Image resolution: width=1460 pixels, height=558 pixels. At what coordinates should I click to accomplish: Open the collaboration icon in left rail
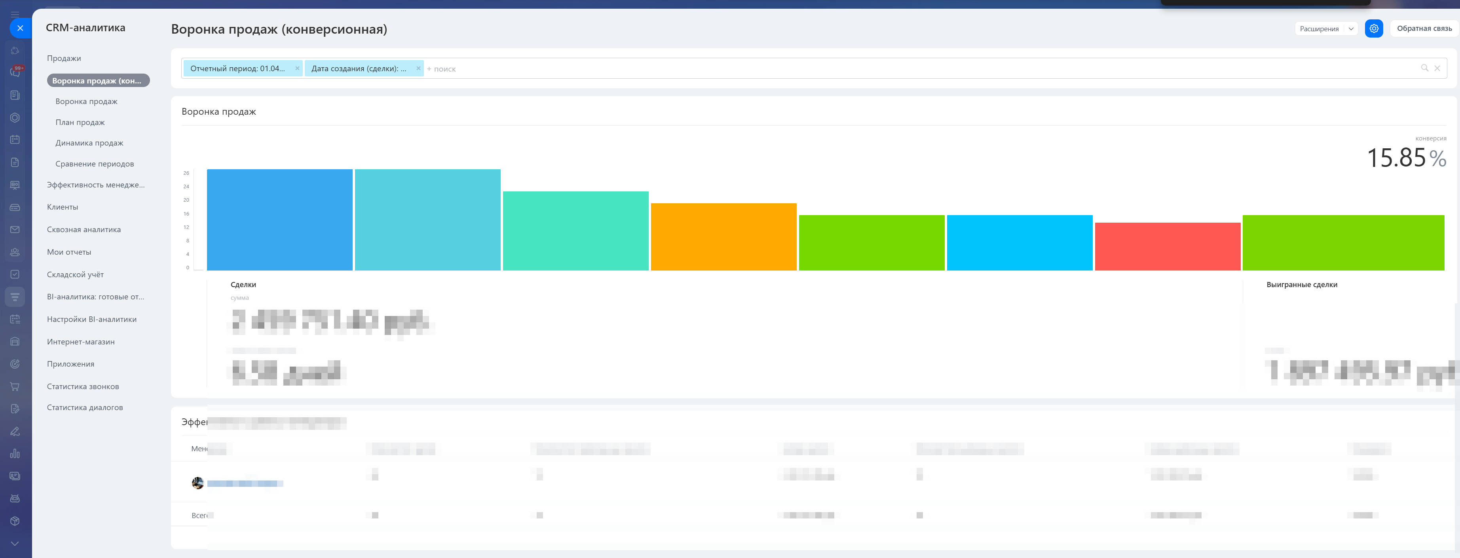coord(15,50)
